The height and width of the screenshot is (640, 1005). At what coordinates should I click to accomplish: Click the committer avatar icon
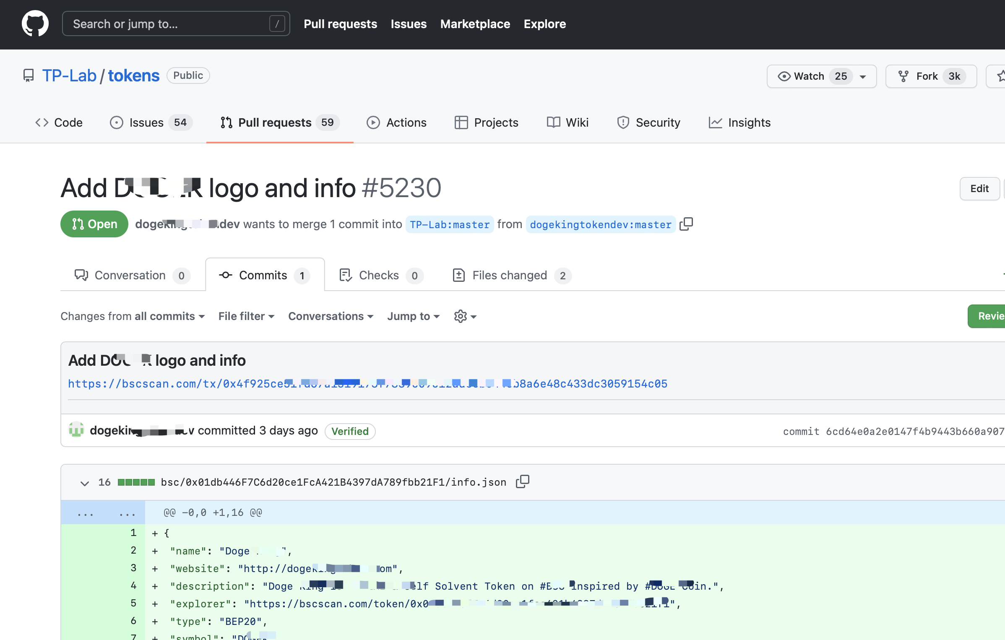tap(76, 430)
